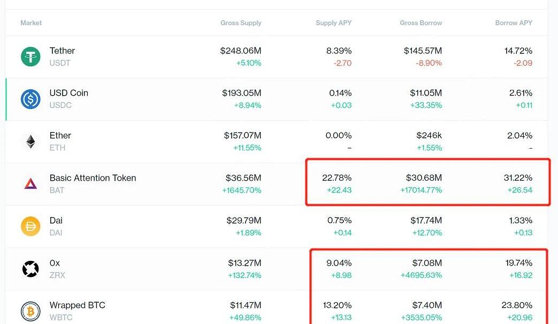
Task: Click the USDT ticker symbol
Action: coord(60,63)
